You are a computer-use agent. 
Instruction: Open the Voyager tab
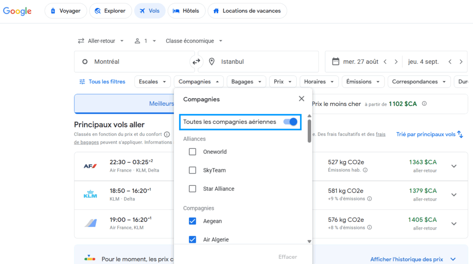66,11
